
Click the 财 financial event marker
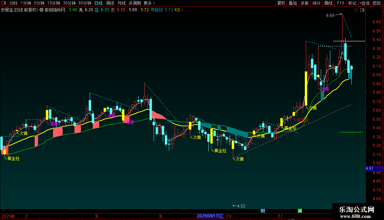coord(263,211)
